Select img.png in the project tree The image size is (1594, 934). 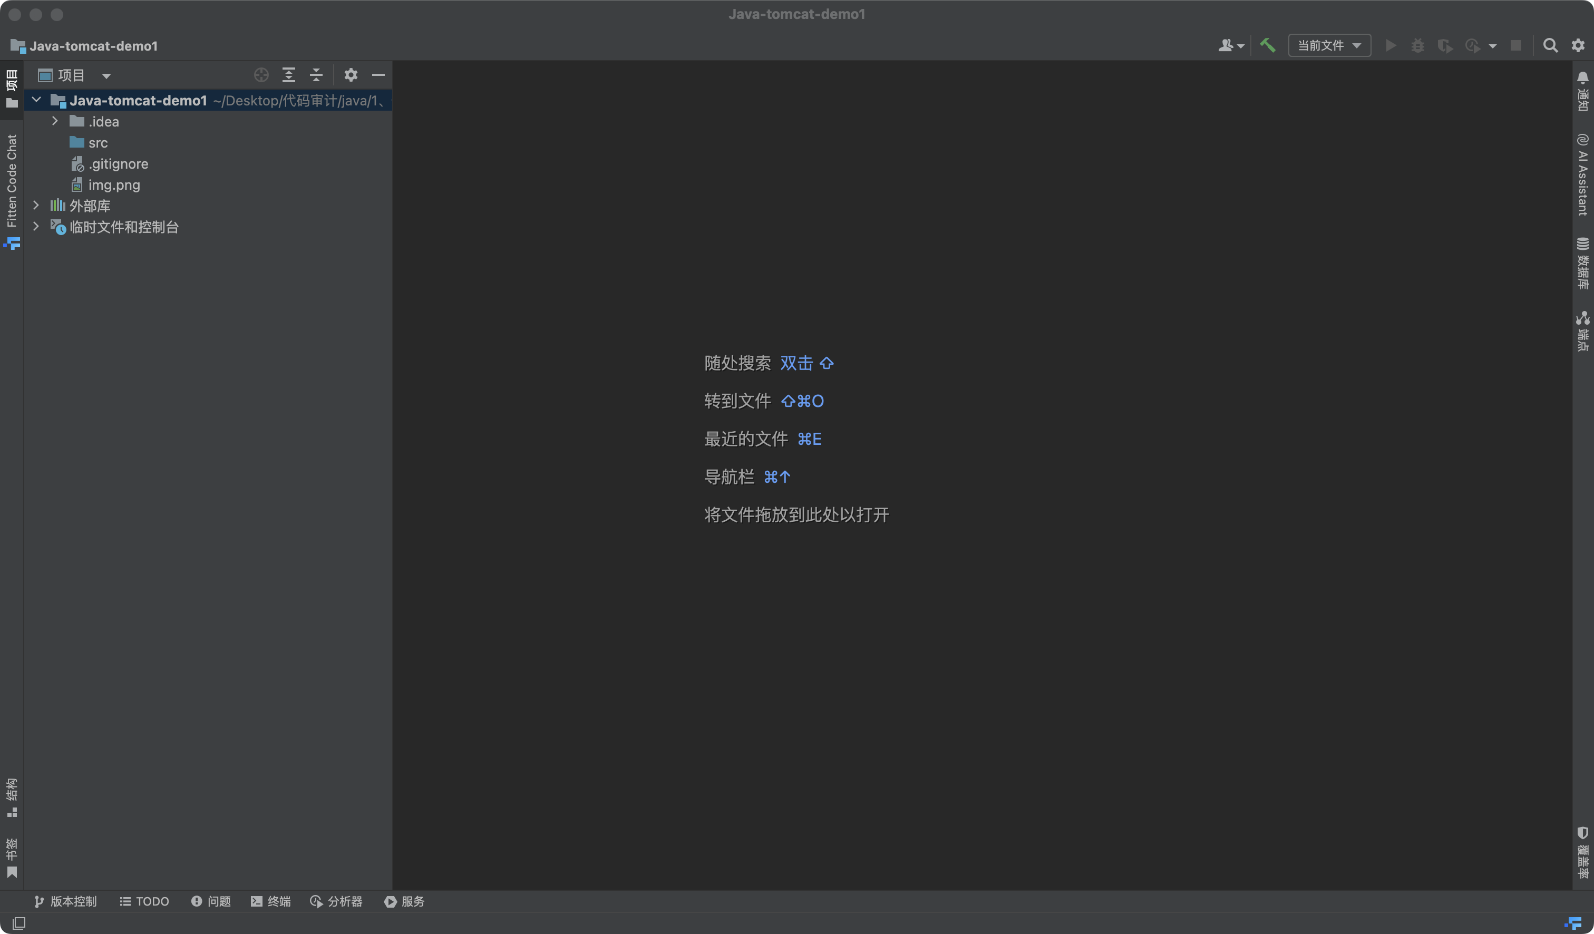click(x=114, y=184)
